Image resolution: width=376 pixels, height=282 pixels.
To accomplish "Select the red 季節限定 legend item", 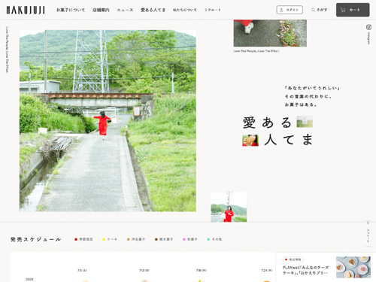I will [83, 239].
